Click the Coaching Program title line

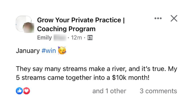(66, 29)
